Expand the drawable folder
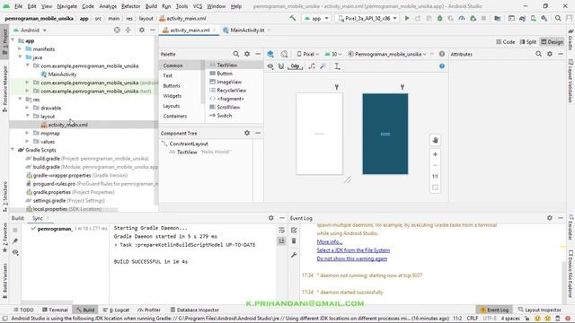Screen dimensions: 575x323 (27, 108)
